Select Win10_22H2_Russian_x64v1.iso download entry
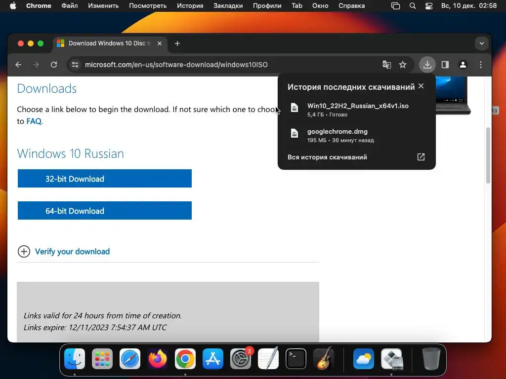This screenshot has height=379, width=506. (x=357, y=110)
